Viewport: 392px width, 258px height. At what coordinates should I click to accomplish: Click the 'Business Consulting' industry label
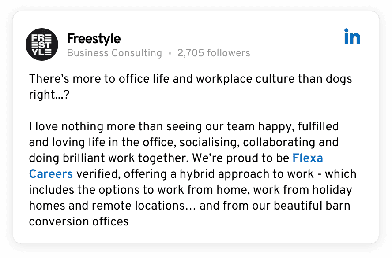click(x=114, y=53)
